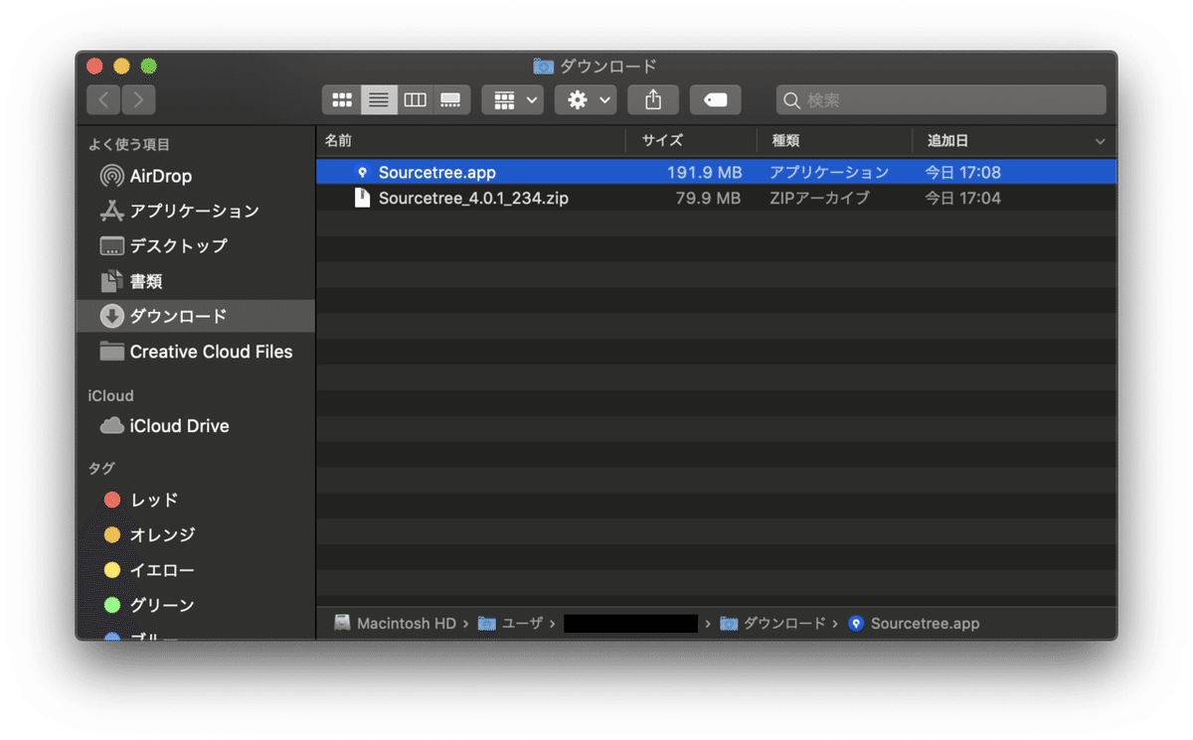Open AirDrop in the sidebar
The width and height of the screenshot is (1193, 740).
195,176
